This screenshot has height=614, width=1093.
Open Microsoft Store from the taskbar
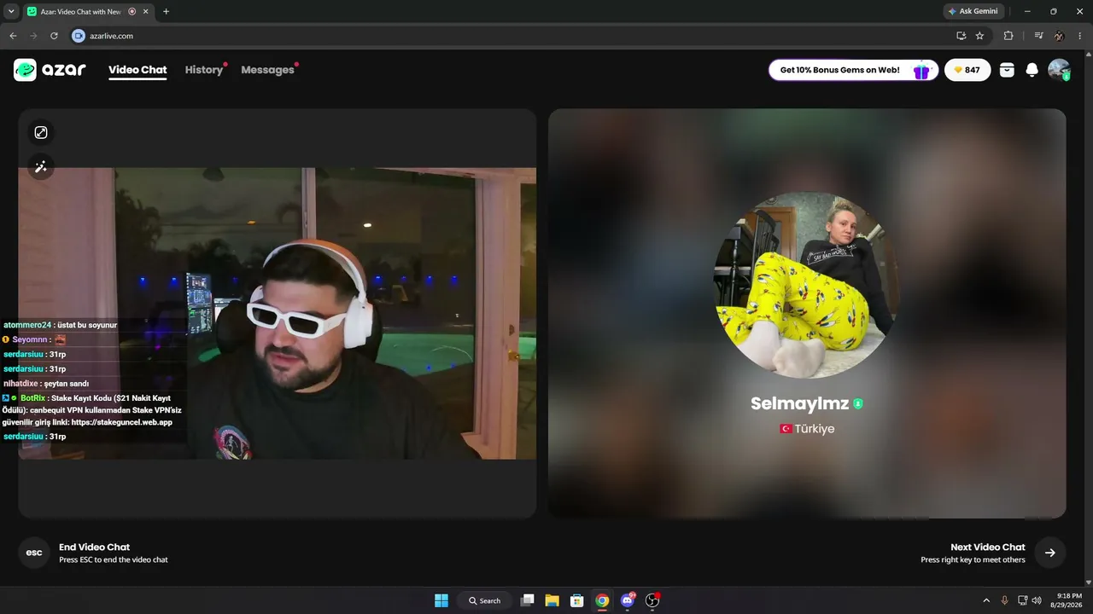(576, 600)
